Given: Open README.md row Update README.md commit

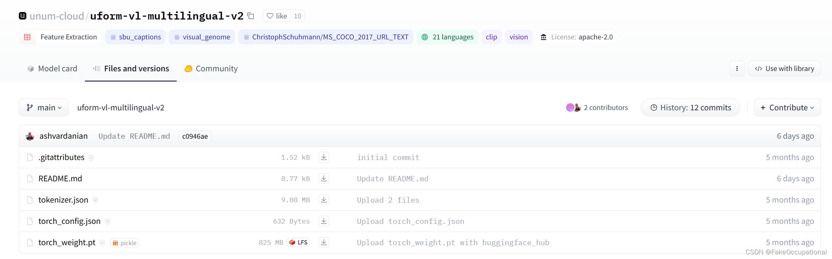Looking at the screenshot, I should pyautogui.click(x=393, y=179).
